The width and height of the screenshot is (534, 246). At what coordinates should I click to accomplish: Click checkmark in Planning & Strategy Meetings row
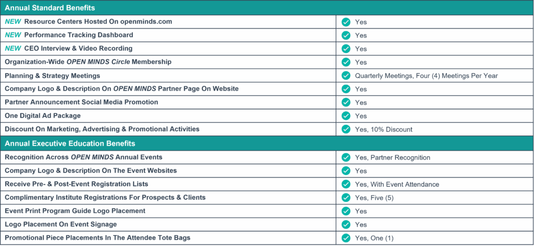point(346,76)
